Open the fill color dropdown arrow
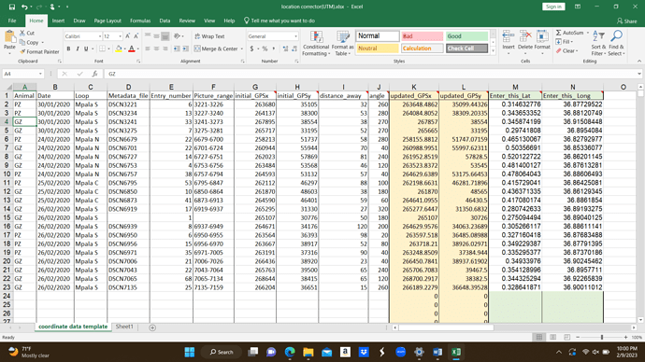The height and width of the screenshot is (362, 645). point(124,49)
